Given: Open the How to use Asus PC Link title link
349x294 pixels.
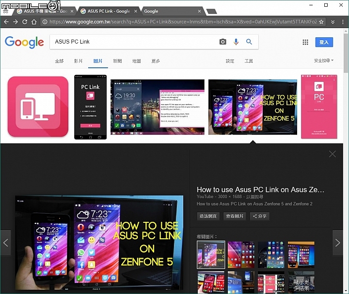Looking at the screenshot, I should [260, 190].
